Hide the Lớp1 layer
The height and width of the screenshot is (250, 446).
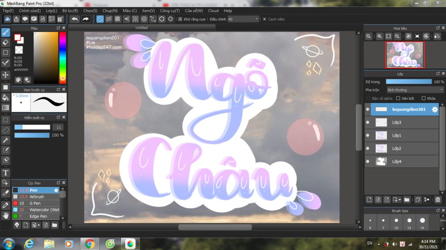(x=368, y=136)
